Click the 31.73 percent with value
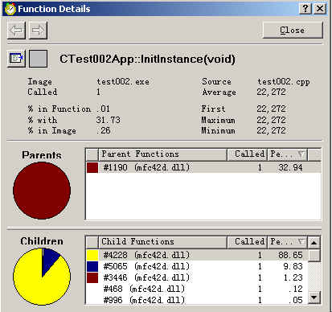The image size is (332, 312). [x=109, y=120]
